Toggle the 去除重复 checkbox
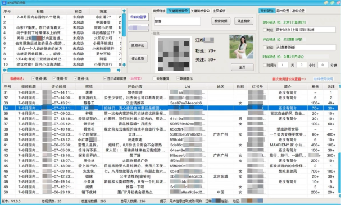The image size is (341, 205). pos(154,78)
